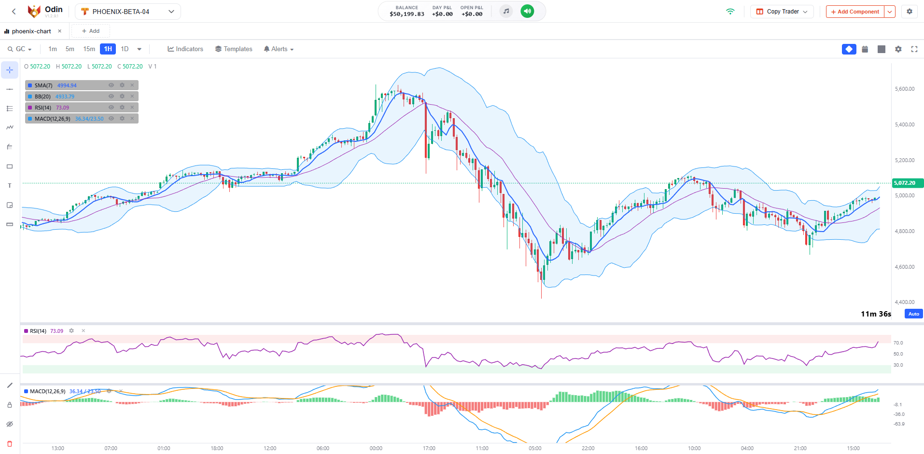Screen dimensions: 924x454
Task: Select the ruler measure tool
Action: (10, 224)
